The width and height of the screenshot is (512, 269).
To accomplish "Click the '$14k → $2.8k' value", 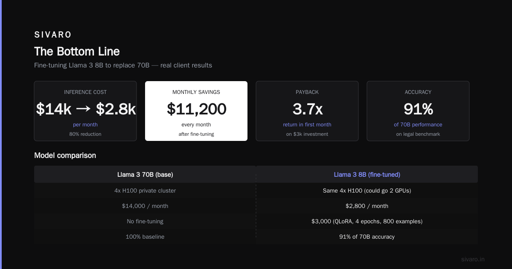I will 85,109.
